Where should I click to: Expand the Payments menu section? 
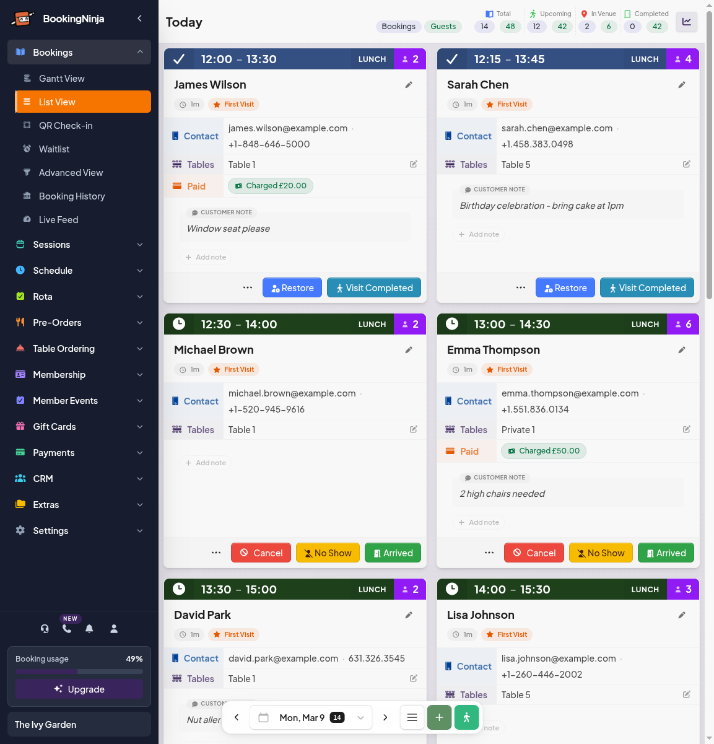79,453
